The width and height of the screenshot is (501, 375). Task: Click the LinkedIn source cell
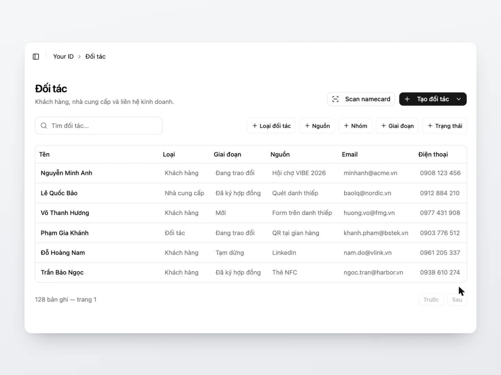click(284, 253)
